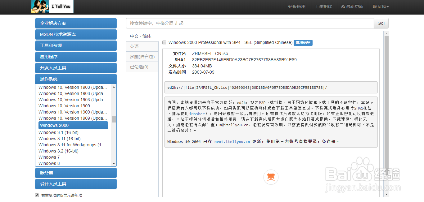Viewport: 424px width, 202px height.
Task: Click the OS list scroll up arrow
Action: [x=114, y=87]
